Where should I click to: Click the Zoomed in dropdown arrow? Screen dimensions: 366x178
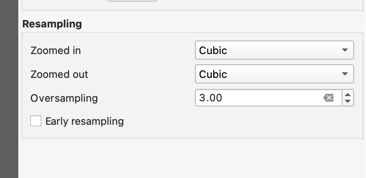pos(345,50)
